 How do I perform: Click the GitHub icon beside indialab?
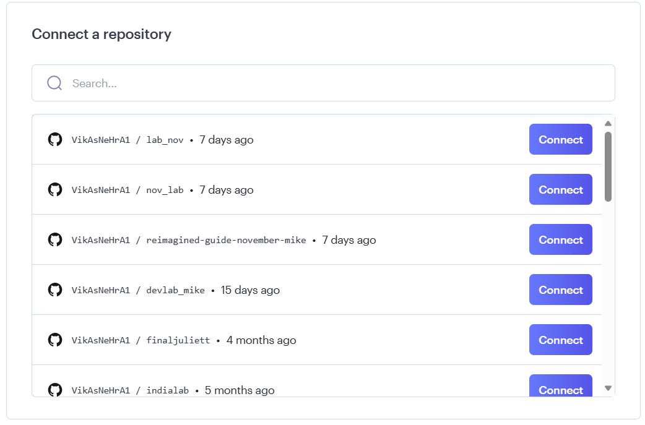tap(55, 390)
